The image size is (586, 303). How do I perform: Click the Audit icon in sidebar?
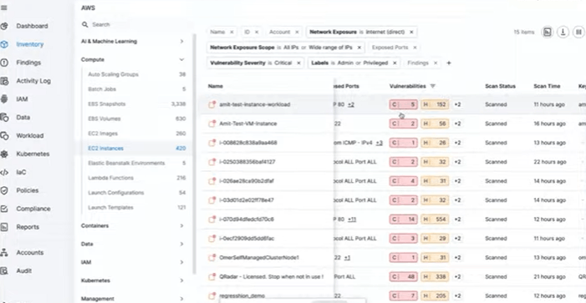coord(4,271)
